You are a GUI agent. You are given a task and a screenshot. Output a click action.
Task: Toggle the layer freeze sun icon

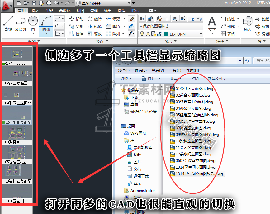coord(148,34)
